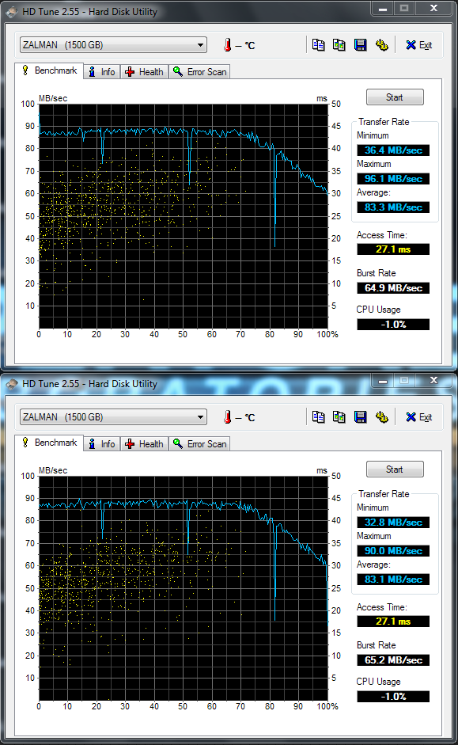Open Error Scan tab in top window
458x745 pixels.
pyautogui.click(x=199, y=72)
